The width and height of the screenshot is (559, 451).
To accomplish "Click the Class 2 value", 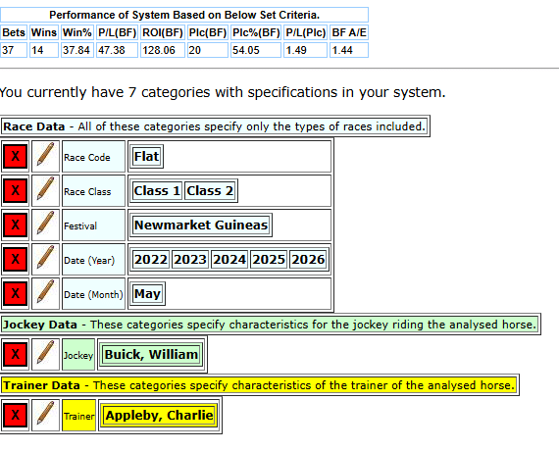I will click(x=210, y=191).
